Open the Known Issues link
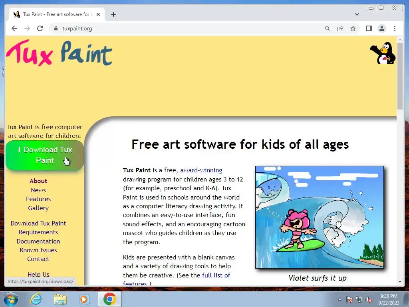Image resolution: width=409 pixels, height=307 pixels. tap(38, 250)
